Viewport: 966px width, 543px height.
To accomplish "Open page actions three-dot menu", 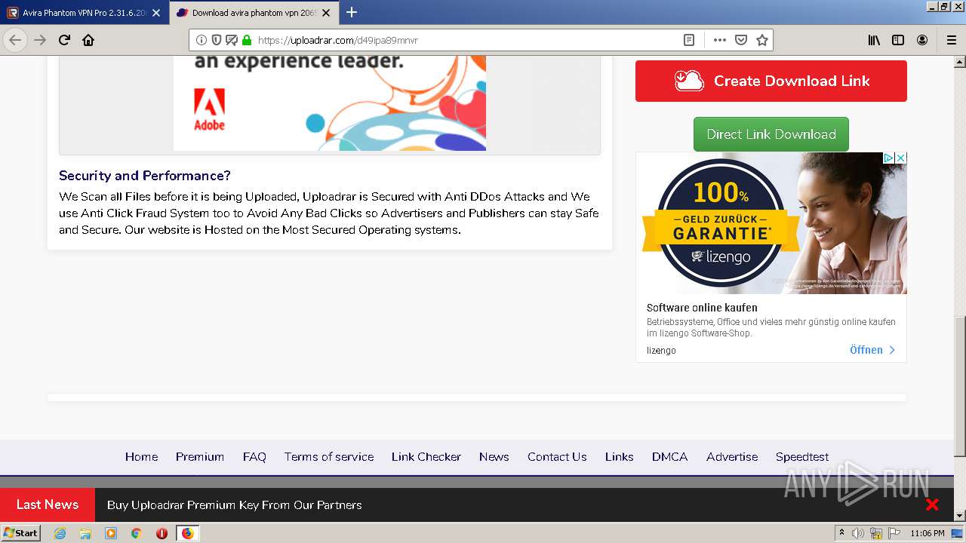I will pos(719,40).
